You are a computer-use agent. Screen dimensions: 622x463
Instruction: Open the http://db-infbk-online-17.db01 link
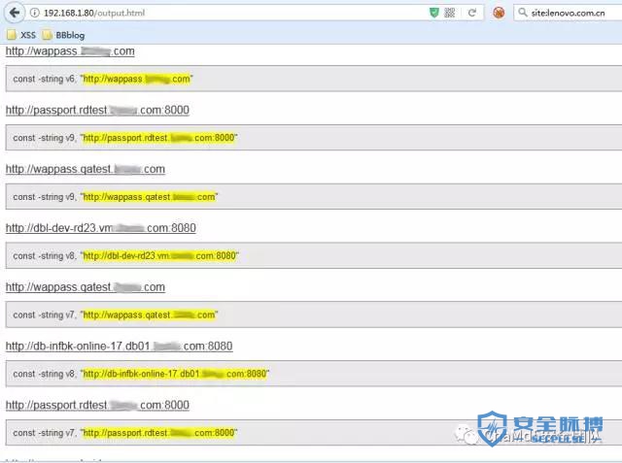[x=119, y=346]
